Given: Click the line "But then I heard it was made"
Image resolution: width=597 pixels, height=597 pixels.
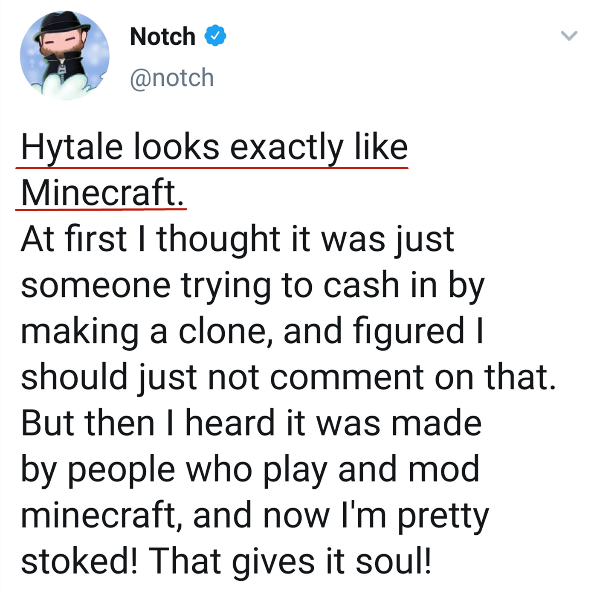Looking at the screenshot, I should click(x=251, y=423).
